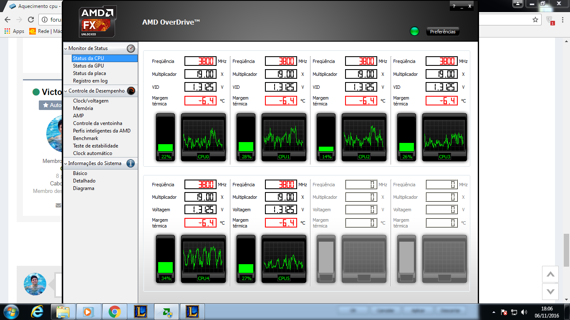
Task: Click the green status indicator light
Action: coord(414,31)
